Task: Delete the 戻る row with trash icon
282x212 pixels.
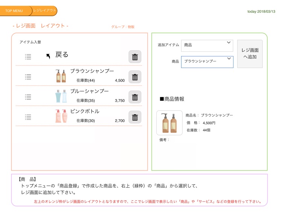Action: pos(135,57)
